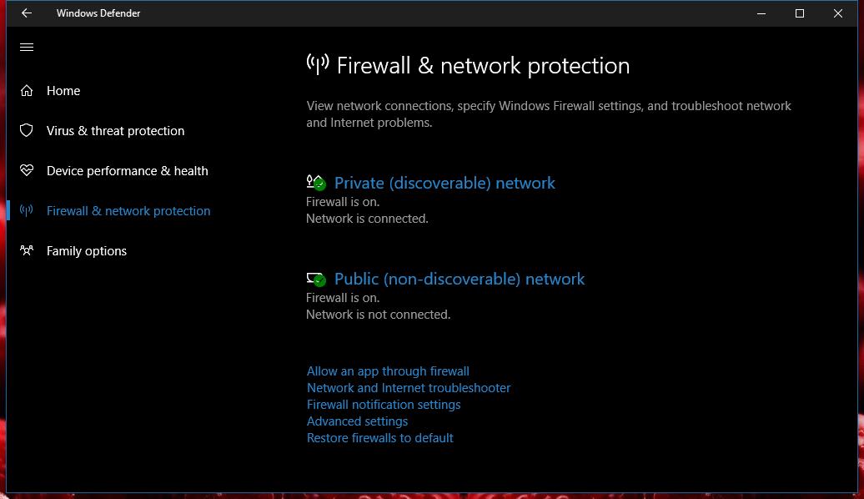Click the Home house icon

click(x=27, y=90)
